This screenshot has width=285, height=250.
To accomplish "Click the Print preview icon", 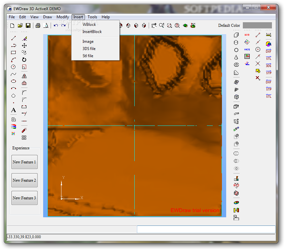I will click(x=46, y=25).
